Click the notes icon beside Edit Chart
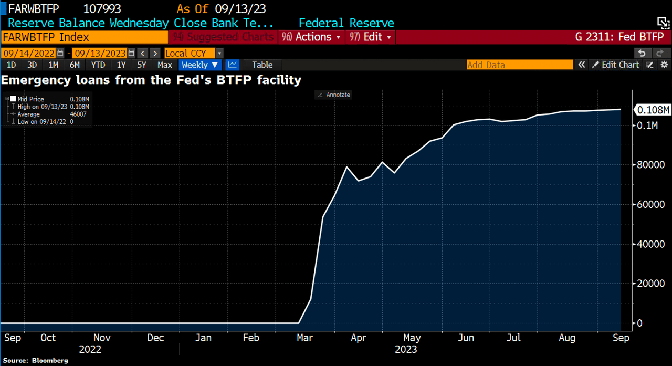 click(x=649, y=65)
